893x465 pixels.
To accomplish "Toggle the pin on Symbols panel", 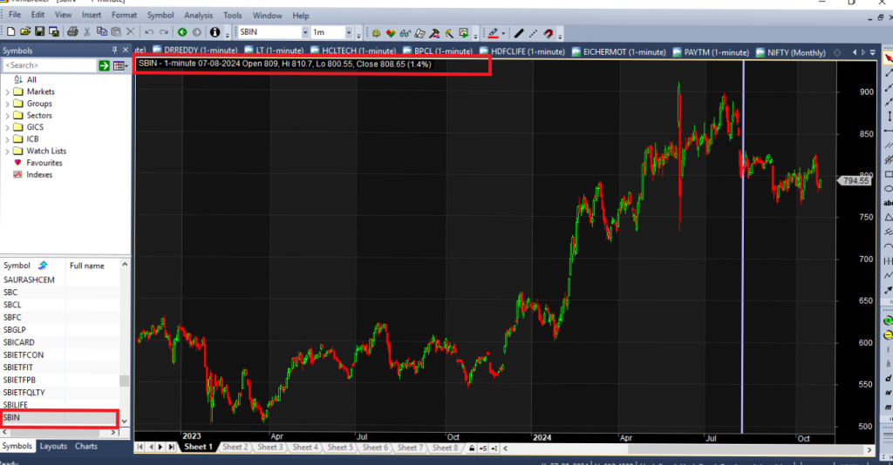I will (114, 50).
